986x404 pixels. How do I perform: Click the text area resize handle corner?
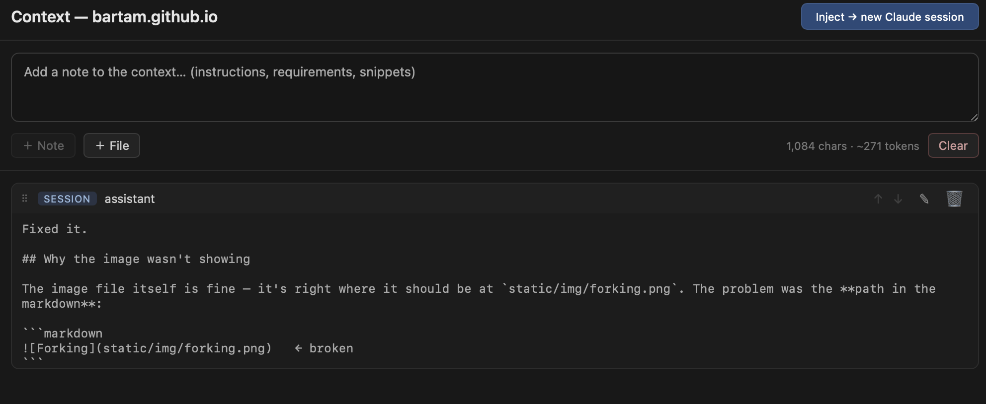pyautogui.click(x=974, y=117)
